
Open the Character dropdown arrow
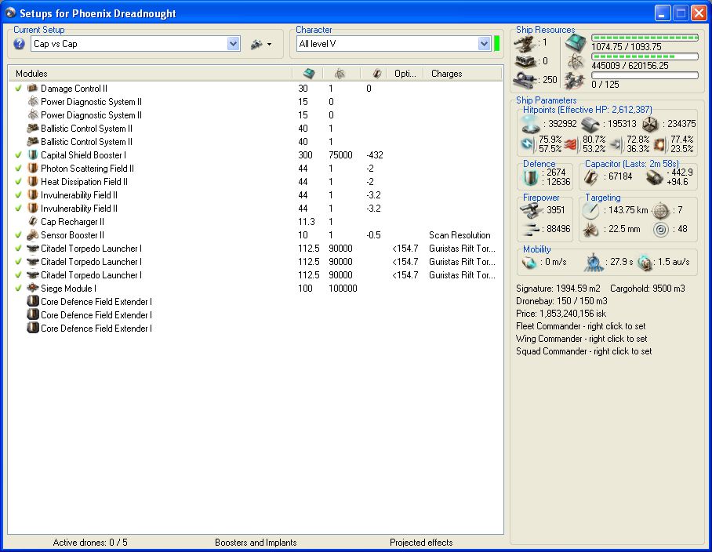[485, 44]
